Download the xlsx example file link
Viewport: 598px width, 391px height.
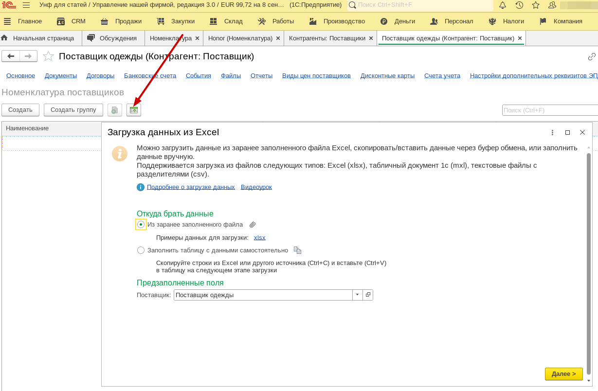pyautogui.click(x=260, y=238)
